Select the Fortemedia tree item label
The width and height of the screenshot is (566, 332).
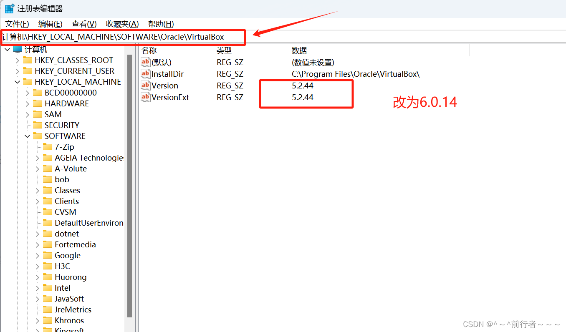75,244
